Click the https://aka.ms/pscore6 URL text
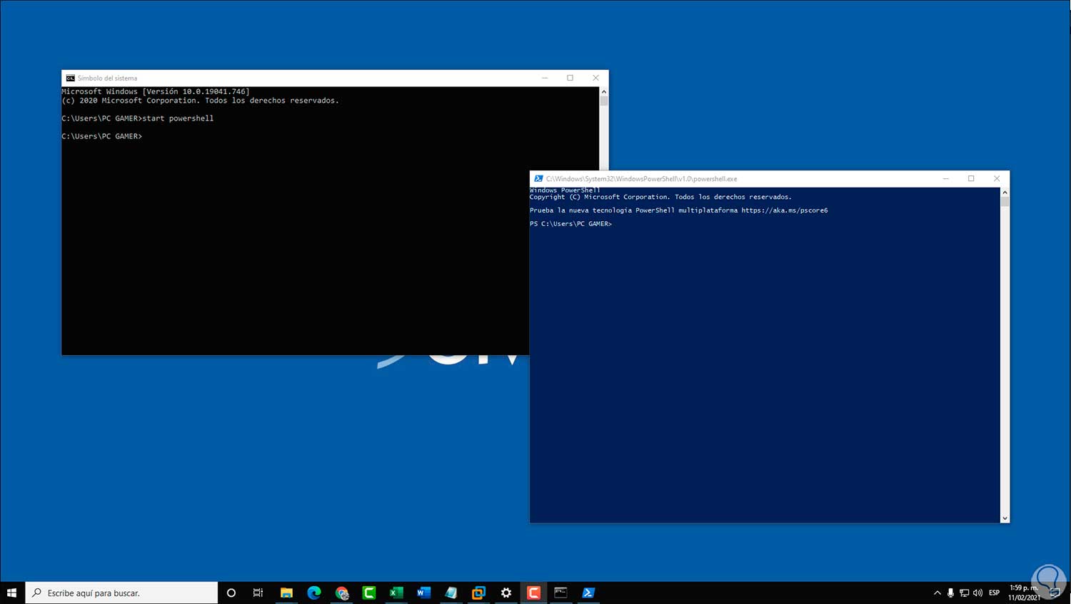Viewport: 1071px width, 604px height. (785, 210)
